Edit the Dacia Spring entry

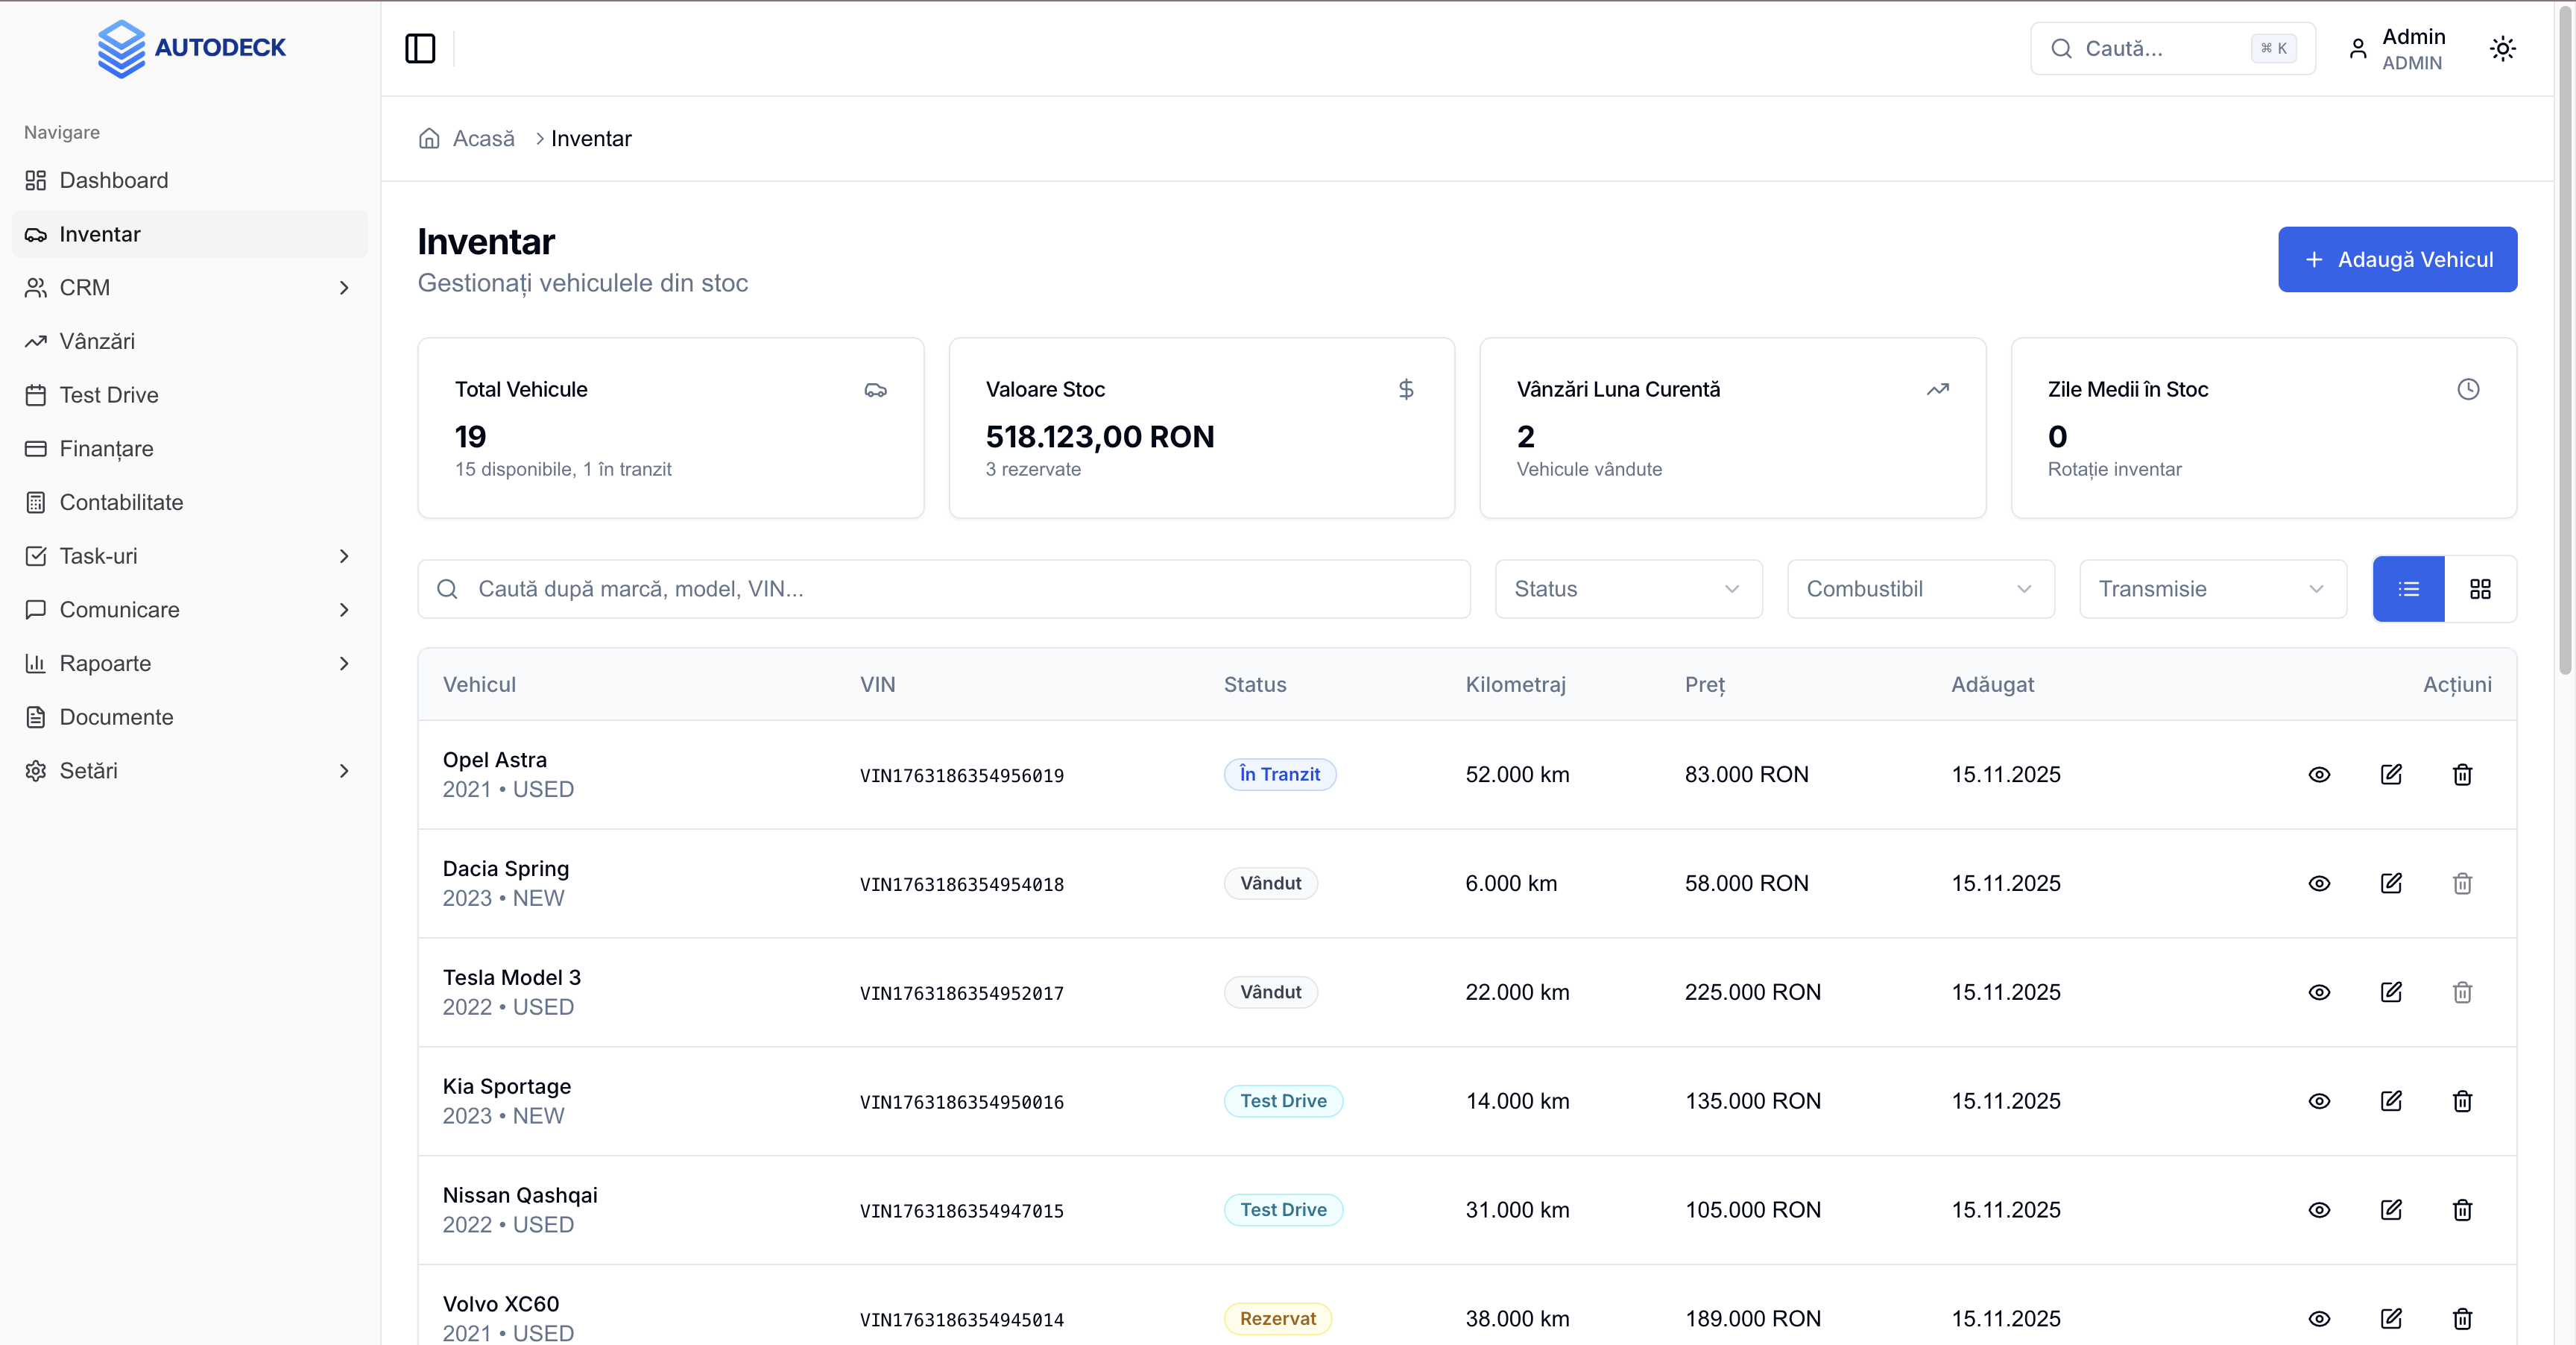tap(2391, 884)
